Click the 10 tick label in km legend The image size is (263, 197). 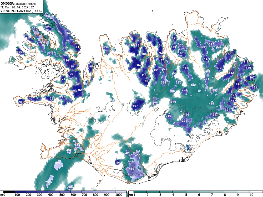251,195
